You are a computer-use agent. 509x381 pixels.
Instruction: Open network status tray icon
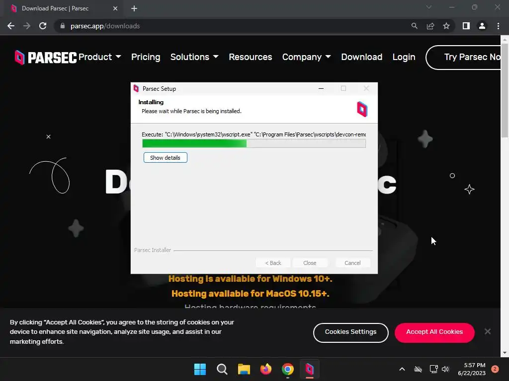(433, 369)
